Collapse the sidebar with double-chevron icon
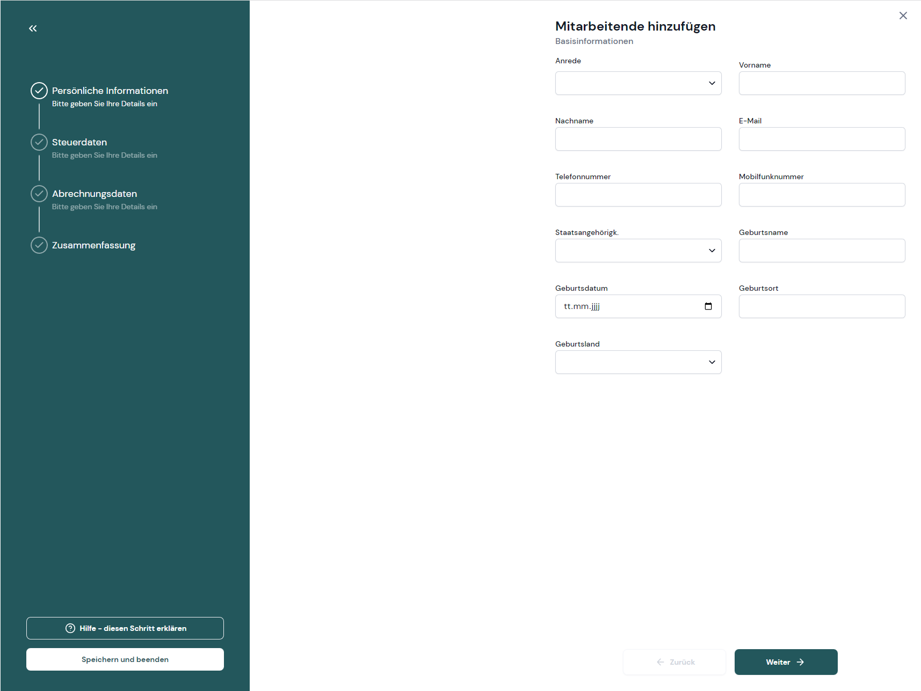This screenshot has width=921, height=691. click(x=33, y=28)
